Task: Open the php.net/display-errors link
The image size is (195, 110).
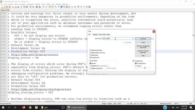Action: [x=34, y=54]
